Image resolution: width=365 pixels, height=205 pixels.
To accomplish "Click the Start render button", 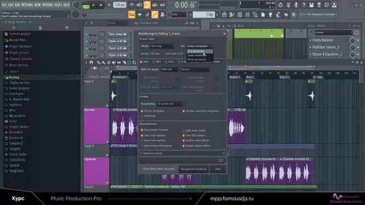I will [x=218, y=169].
